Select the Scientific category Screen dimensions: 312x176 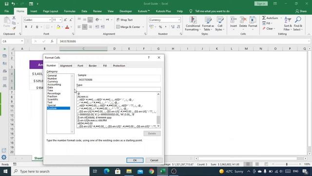click(53, 99)
